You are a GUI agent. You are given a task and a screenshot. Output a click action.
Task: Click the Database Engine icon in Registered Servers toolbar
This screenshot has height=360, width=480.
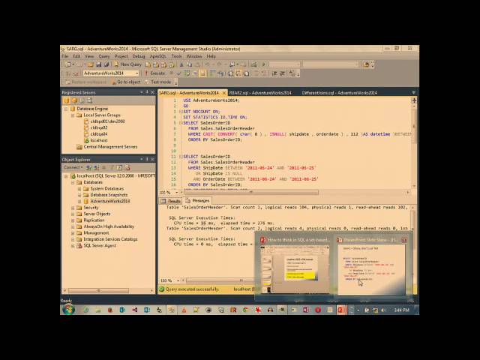67,100
